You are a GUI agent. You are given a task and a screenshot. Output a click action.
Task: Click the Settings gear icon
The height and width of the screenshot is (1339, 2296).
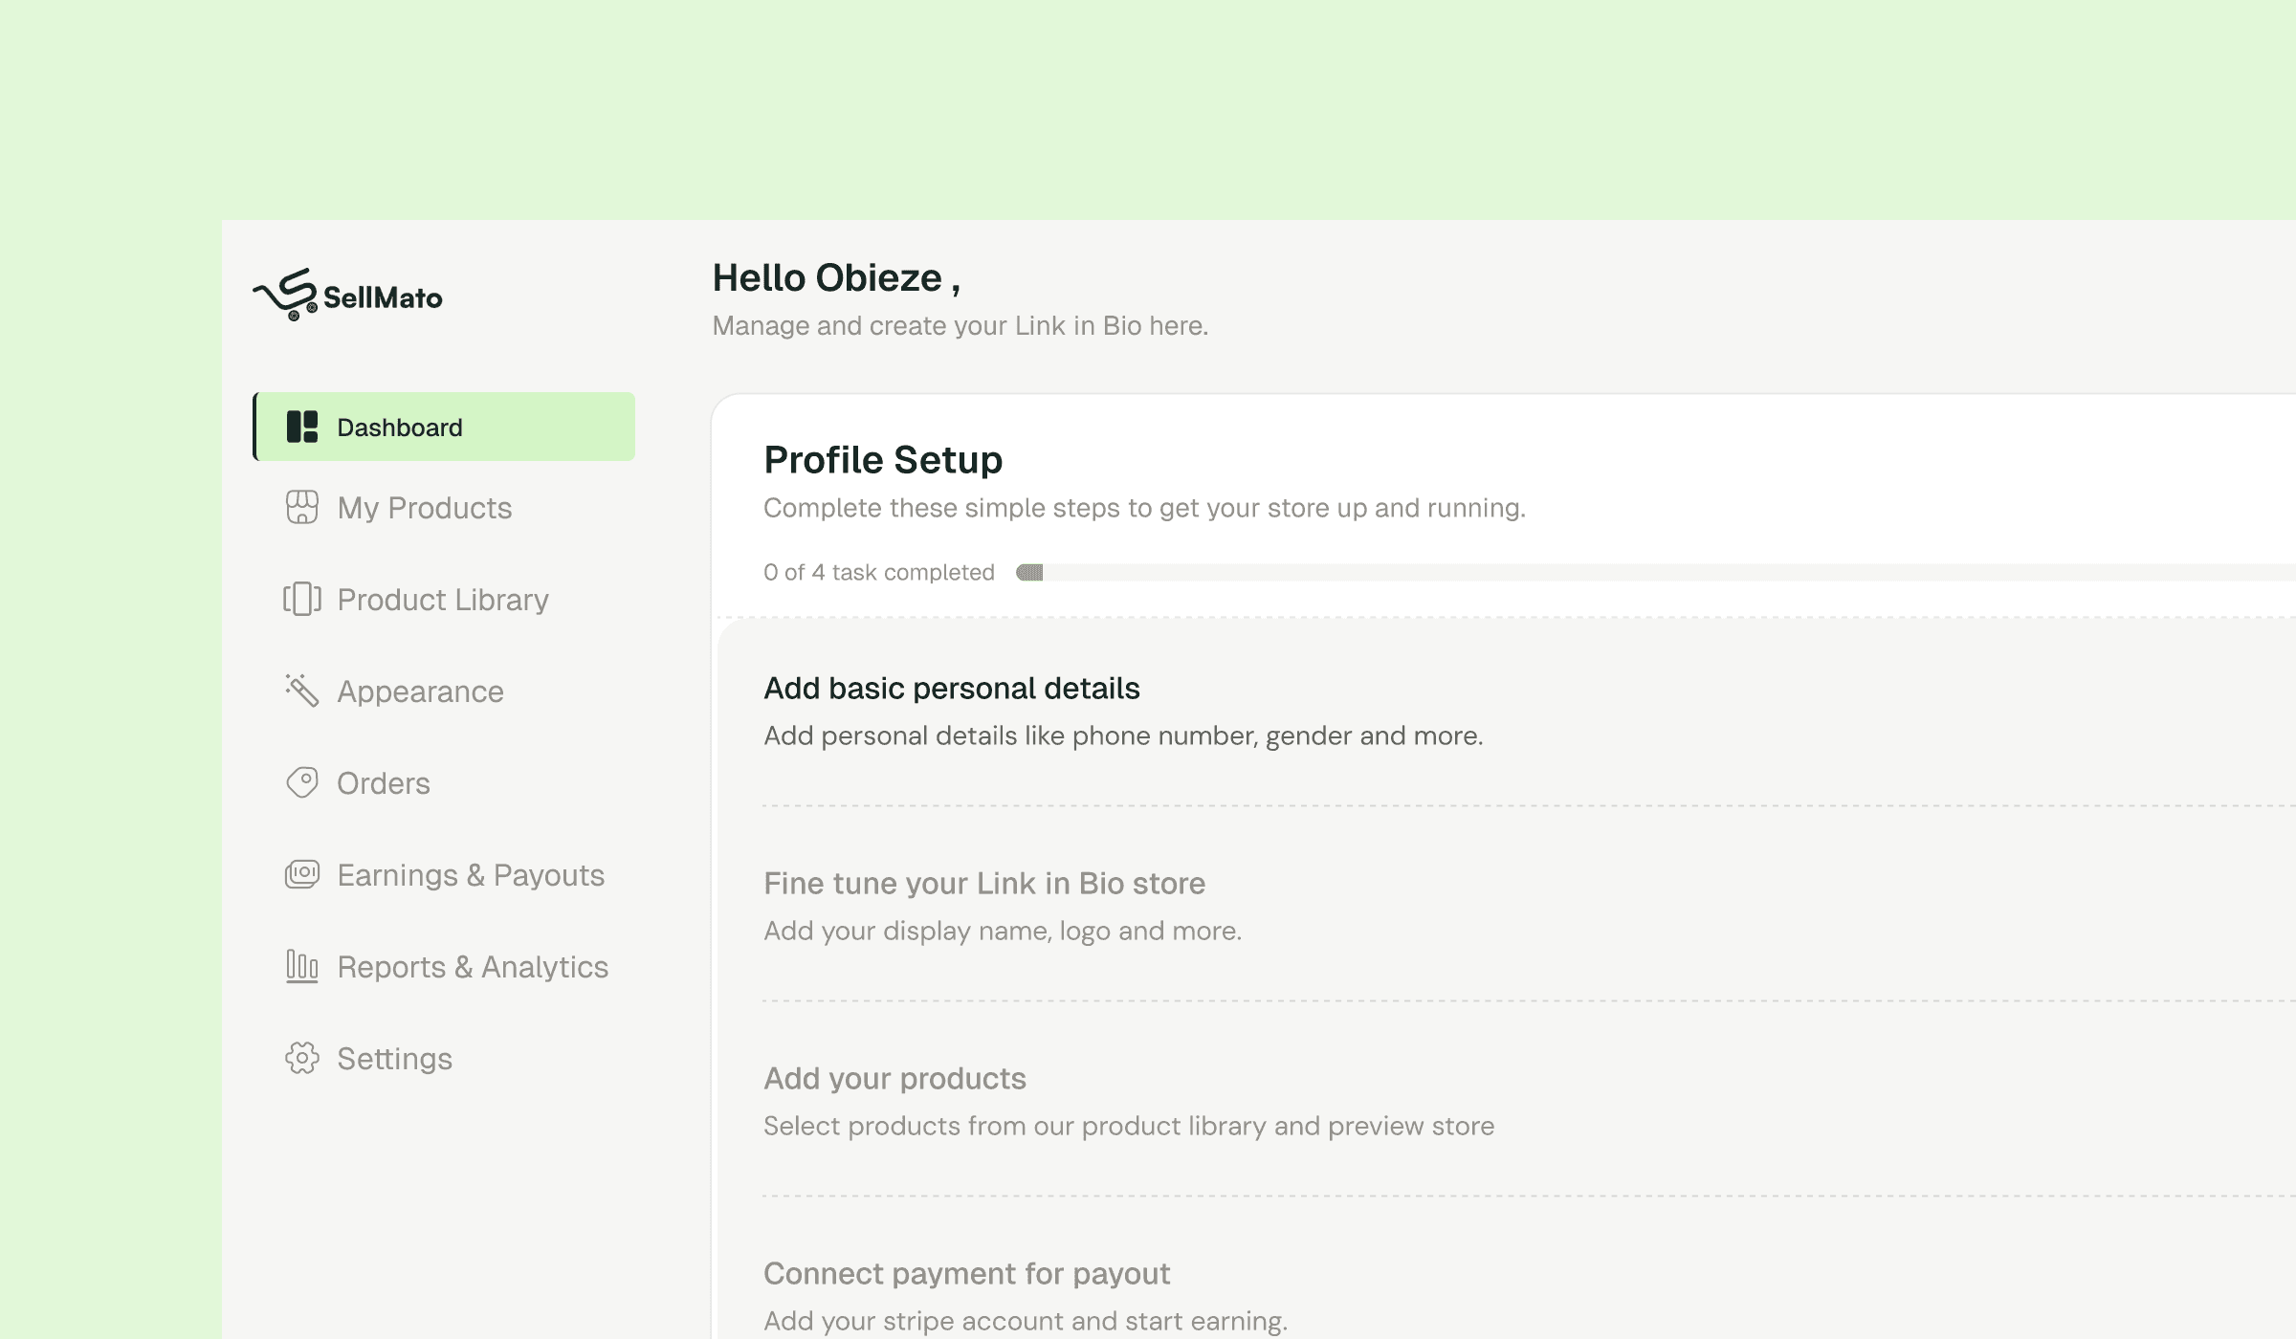(x=302, y=1058)
